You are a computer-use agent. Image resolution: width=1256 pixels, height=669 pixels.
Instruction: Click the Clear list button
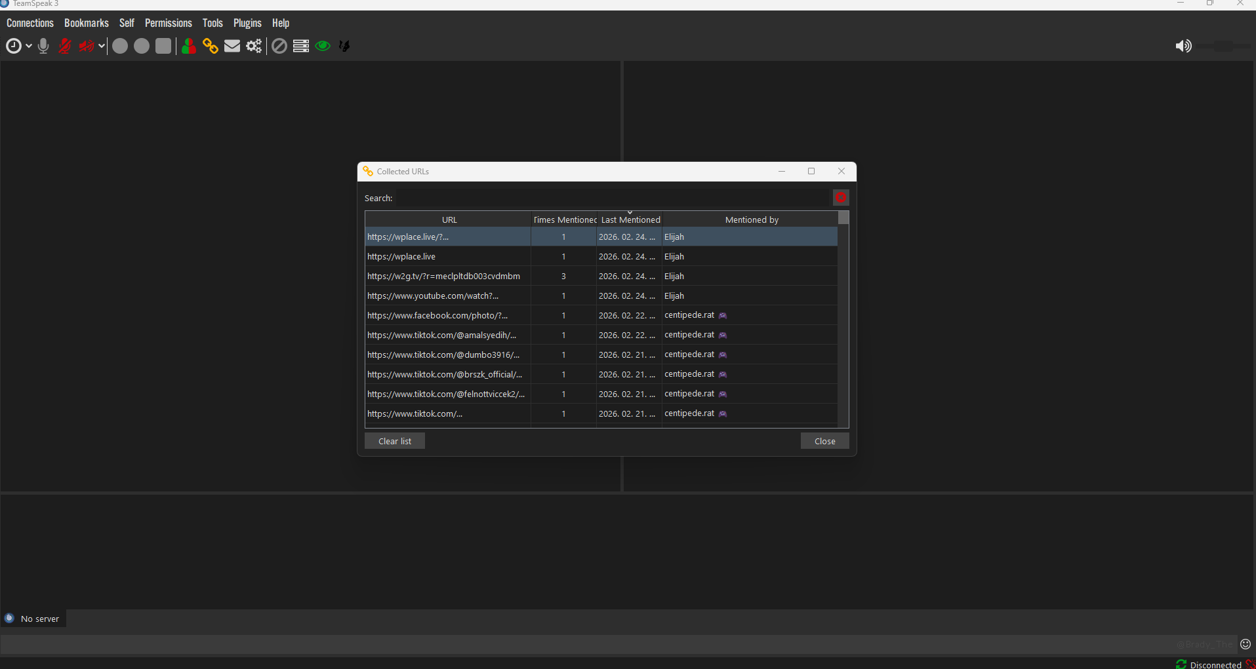coord(395,441)
